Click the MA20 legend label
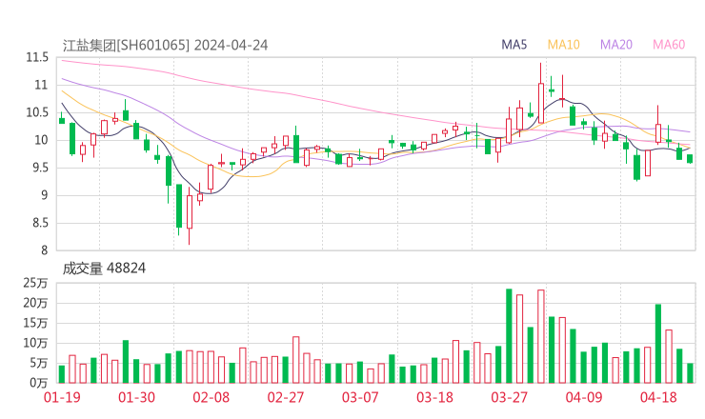Screen dimensions: 705x419 (x=616, y=45)
